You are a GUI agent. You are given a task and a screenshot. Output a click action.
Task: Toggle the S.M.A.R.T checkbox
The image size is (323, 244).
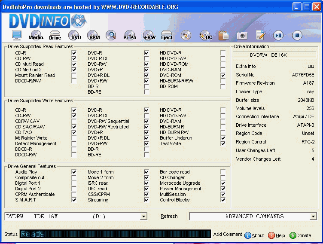pos(74,200)
